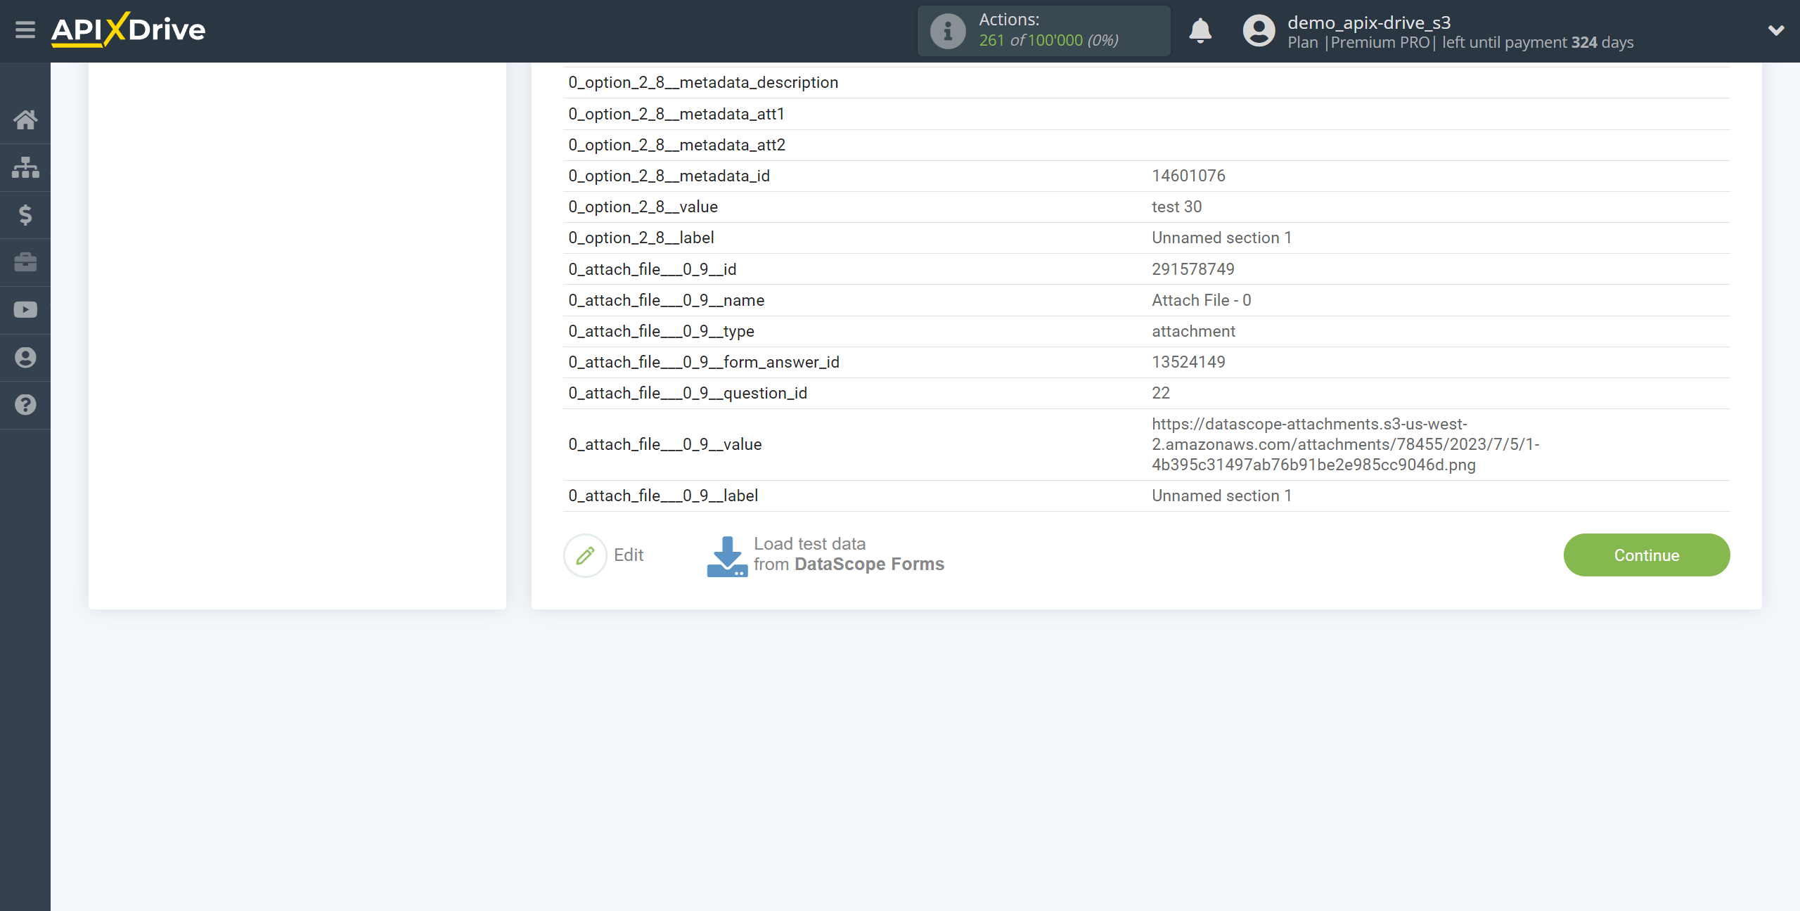Select value 291578749
This screenshot has height=911, width=1800.
click(x=1193, y=269)
